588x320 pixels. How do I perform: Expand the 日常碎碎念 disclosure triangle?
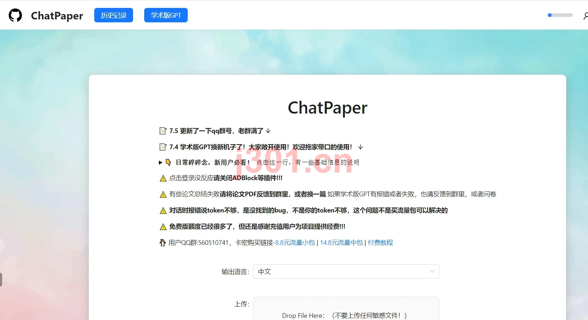(x=160, y=163)
